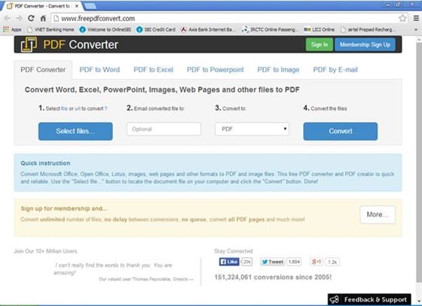Bookmark this page with the star icon
422x306 pixels.
pyautogui.click(x=402, y=18)
